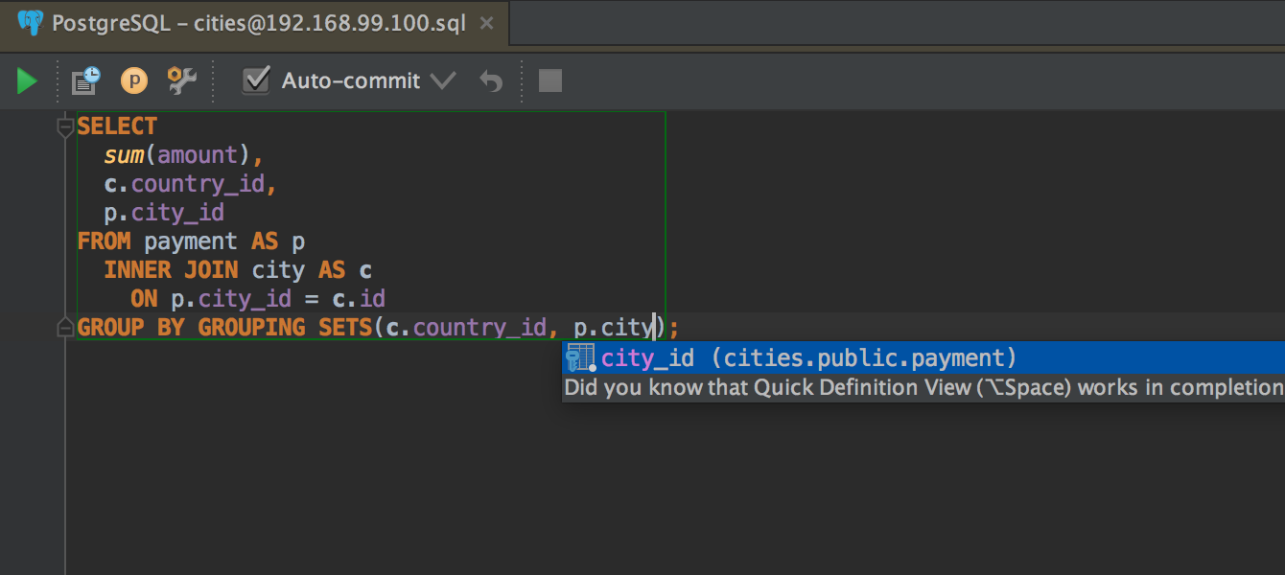The width and height of the screenshot is (1285, 575).
Task: Open the query history icon
Action: pyautogui.click(x=86, y=80)
